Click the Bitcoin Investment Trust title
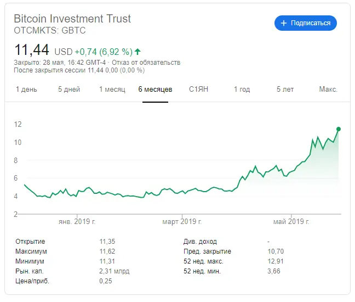 [72, 18]
